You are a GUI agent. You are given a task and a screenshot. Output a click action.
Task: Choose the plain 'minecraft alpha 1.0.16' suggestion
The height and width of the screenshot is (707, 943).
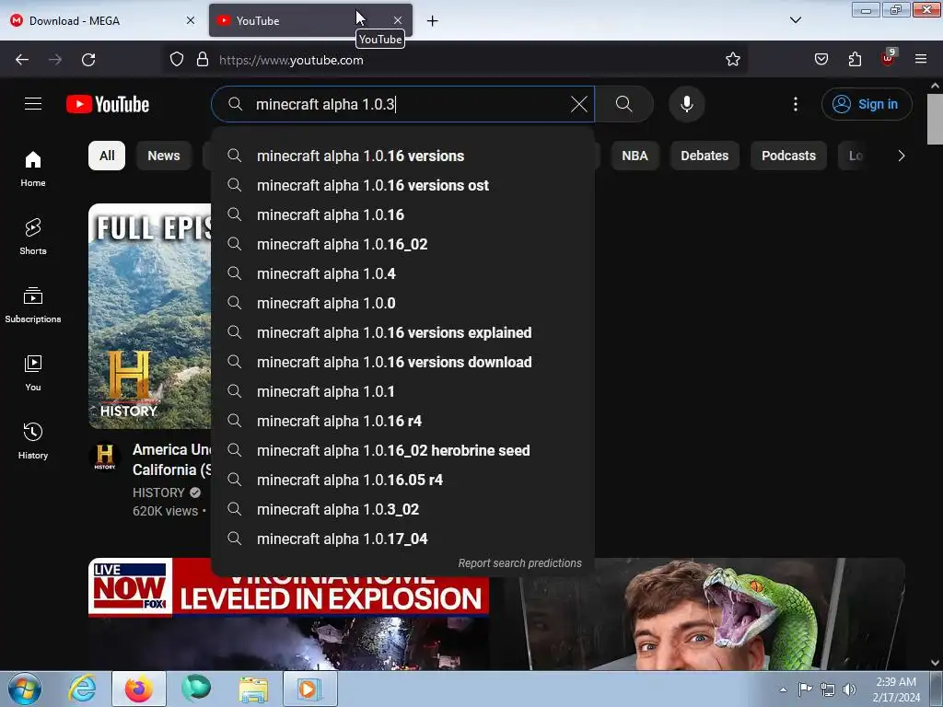tap(403, 214)
